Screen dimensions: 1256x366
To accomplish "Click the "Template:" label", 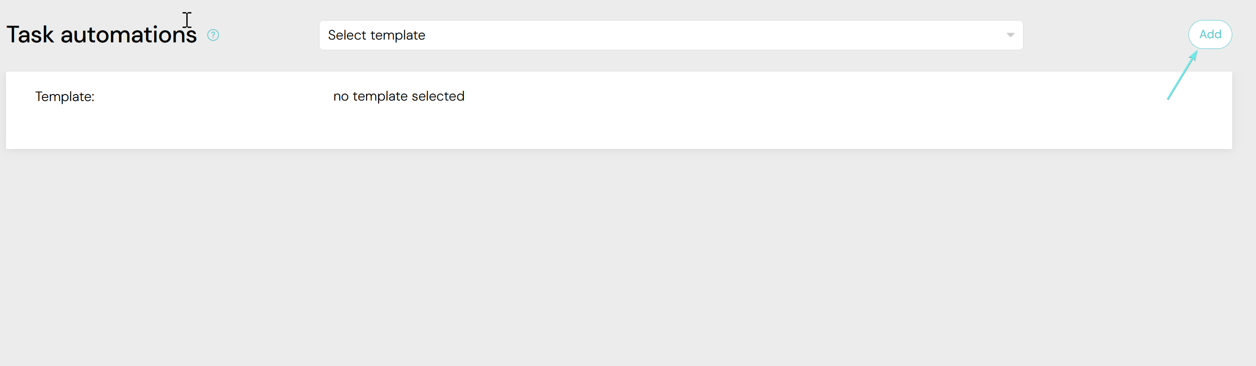I will pos(65,96).
